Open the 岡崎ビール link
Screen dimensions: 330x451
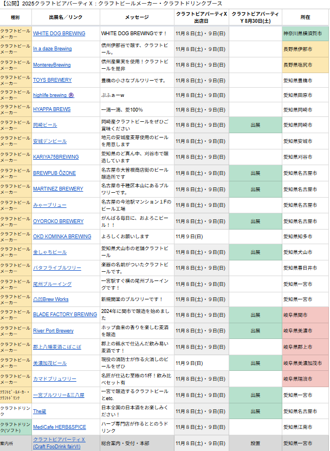(x=45, y=125)
